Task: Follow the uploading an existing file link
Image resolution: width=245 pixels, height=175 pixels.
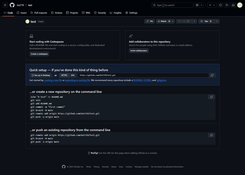Action: [78, 80]
